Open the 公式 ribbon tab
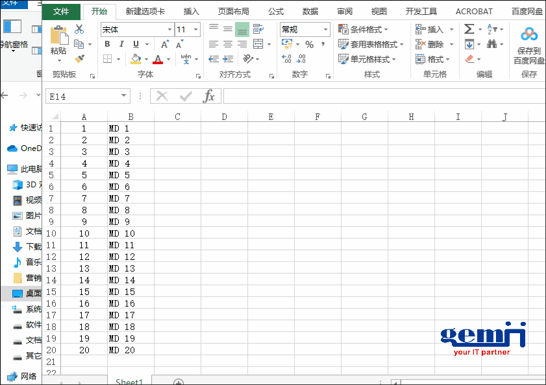 (275, 11)
